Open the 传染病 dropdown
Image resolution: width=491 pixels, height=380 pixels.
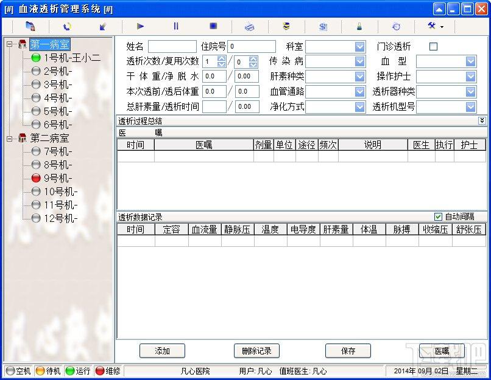click(x=360, y=61)
